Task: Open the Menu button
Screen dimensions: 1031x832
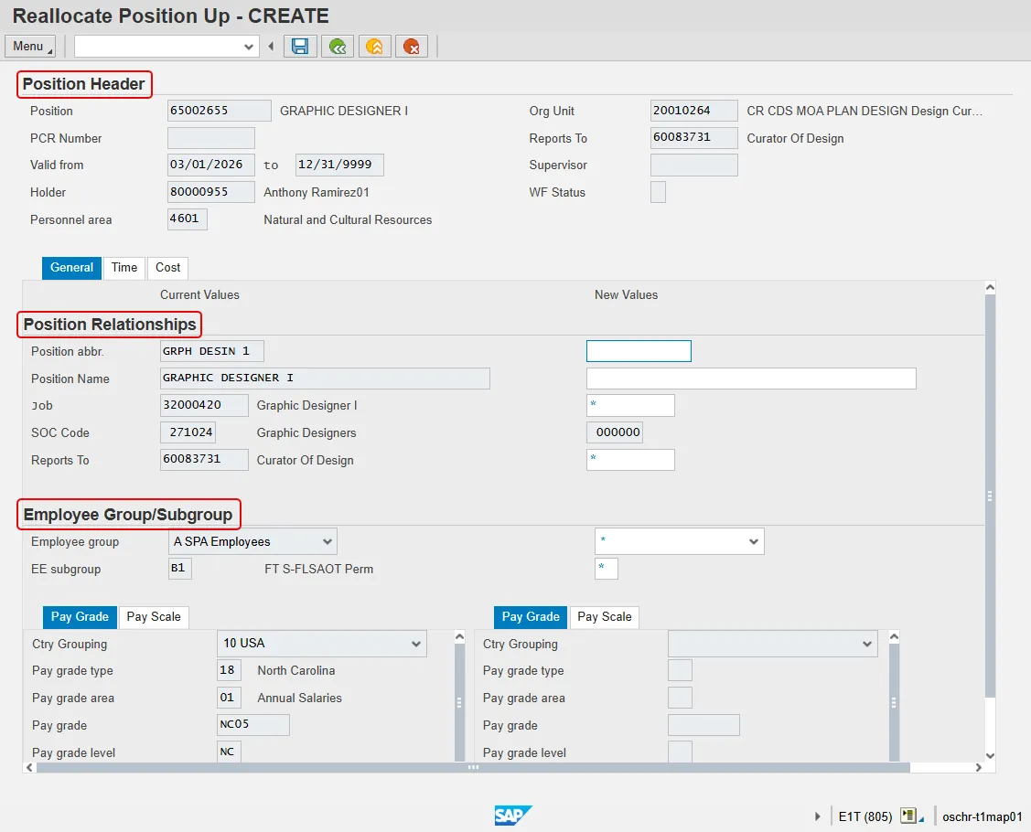Action: (x=30, y=47)
